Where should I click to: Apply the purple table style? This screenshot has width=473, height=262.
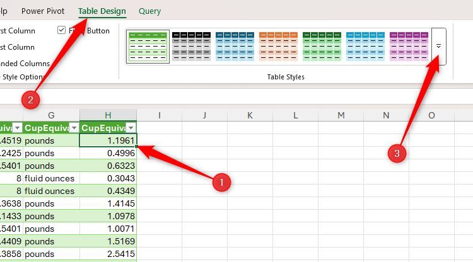click(x=409, y=47)
